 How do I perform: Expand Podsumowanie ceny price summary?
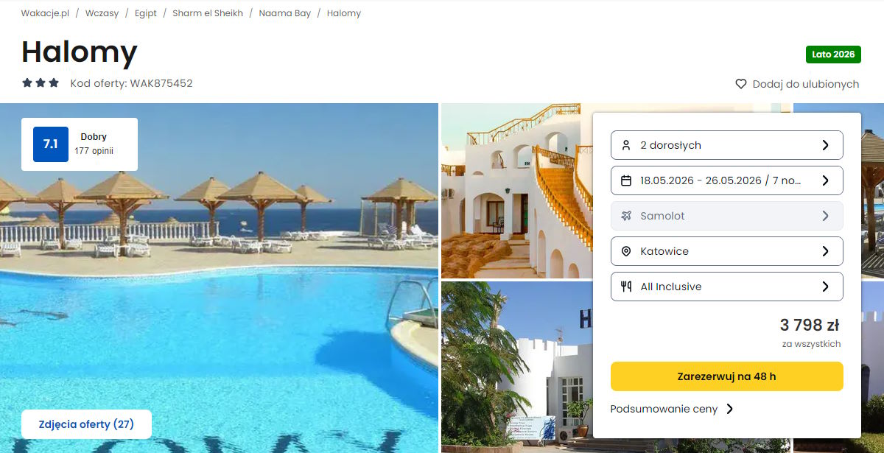[x=672, y=409]
